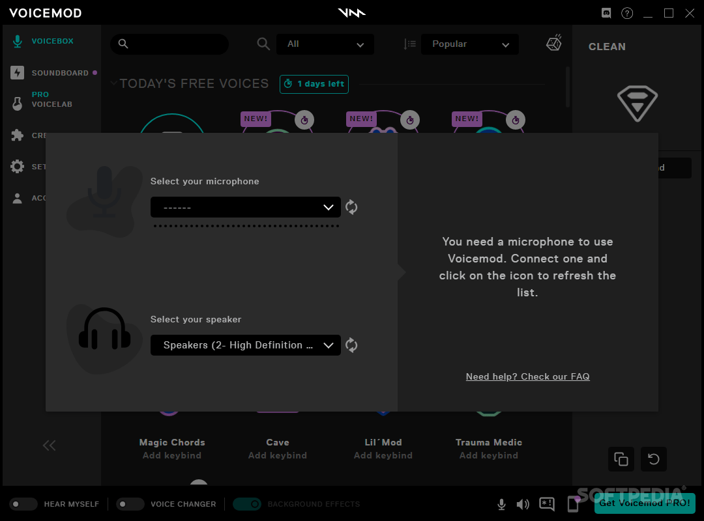Viewport: 704px width, 521px height.
Task: Collapse Today's Free Voices section
Action: click(x=114, y=83)
